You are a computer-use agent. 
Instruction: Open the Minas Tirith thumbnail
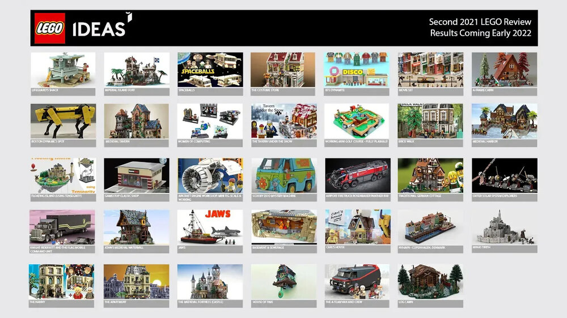click(x=505, y=227)
